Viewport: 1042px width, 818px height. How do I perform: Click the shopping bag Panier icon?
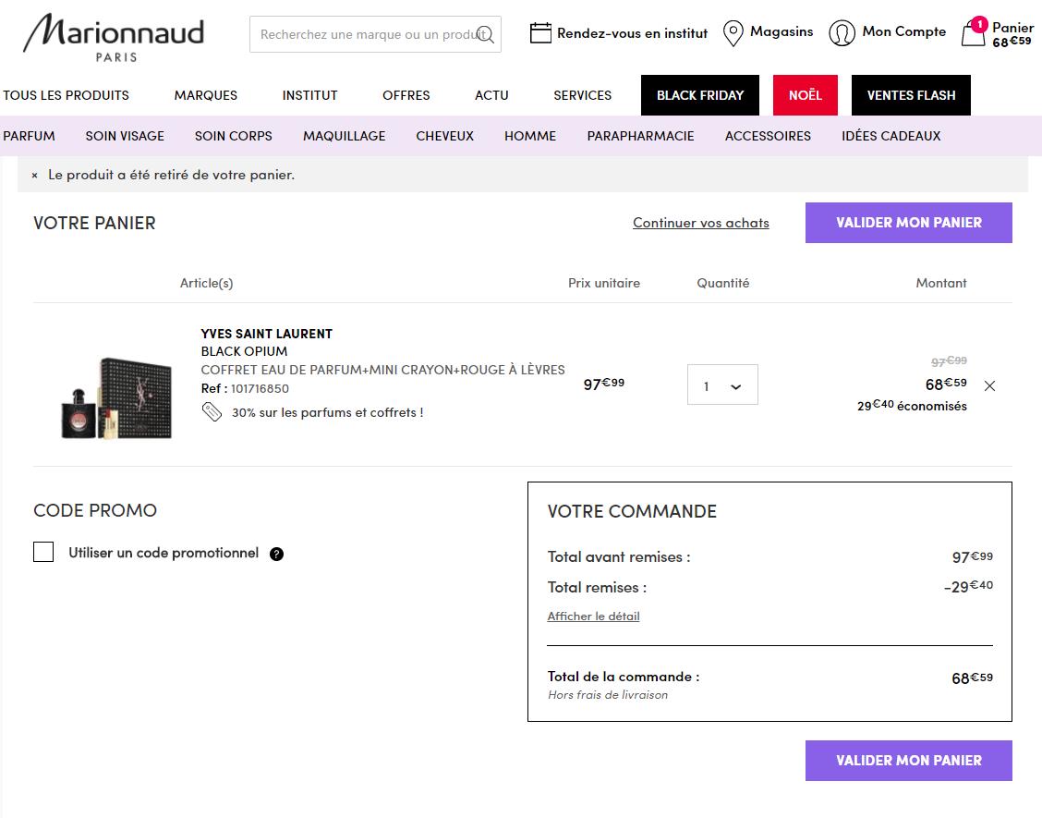point(974,34)
